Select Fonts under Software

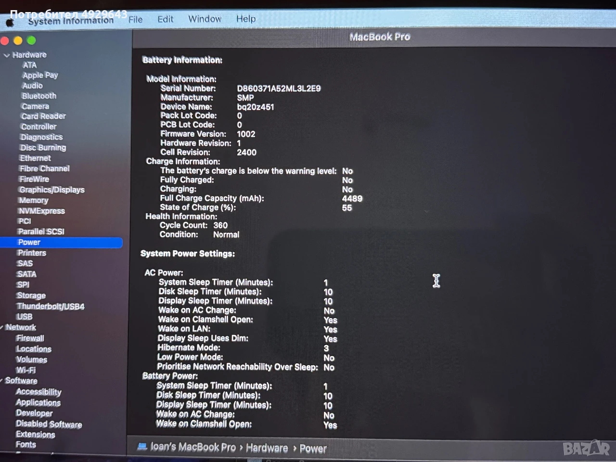pyautogui.click(x=26, y=444)
